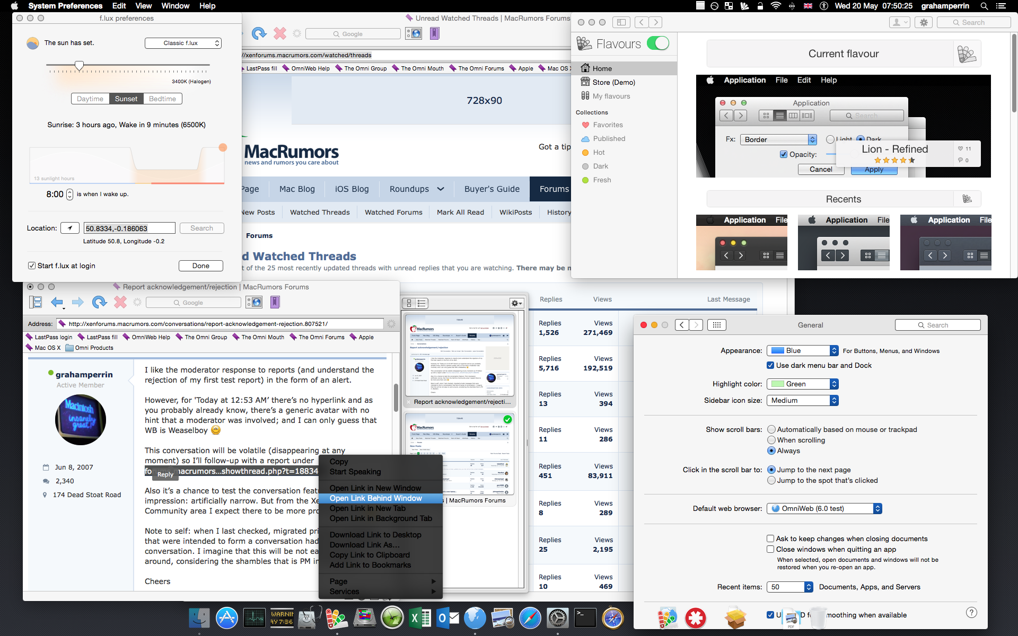Open the Appearance Blue dropdown
This screenshot has height=636, width=1018.
(802, 350)
